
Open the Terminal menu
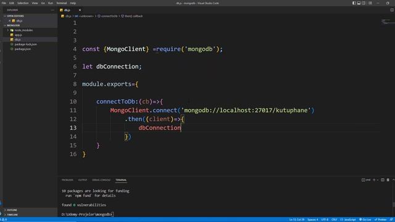62,3
